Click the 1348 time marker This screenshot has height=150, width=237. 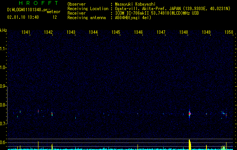coord(183,32)
